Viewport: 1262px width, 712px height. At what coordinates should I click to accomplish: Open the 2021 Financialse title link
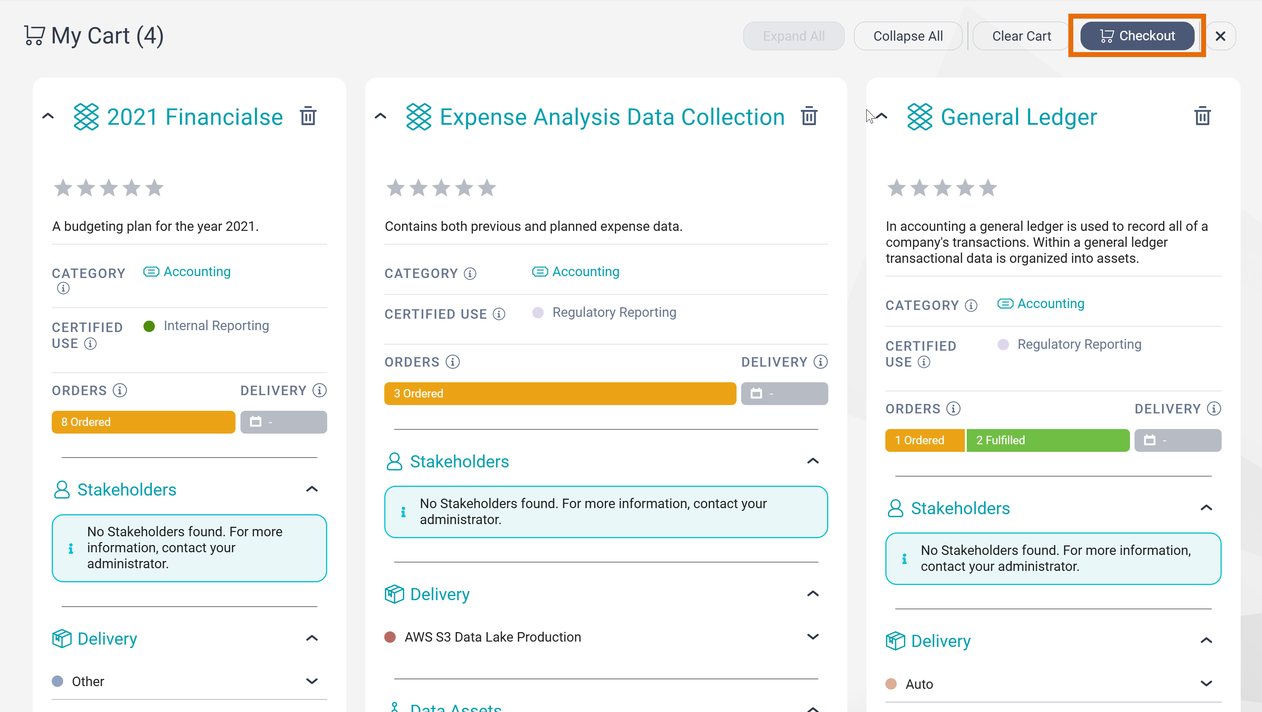(x=195, y=117)
